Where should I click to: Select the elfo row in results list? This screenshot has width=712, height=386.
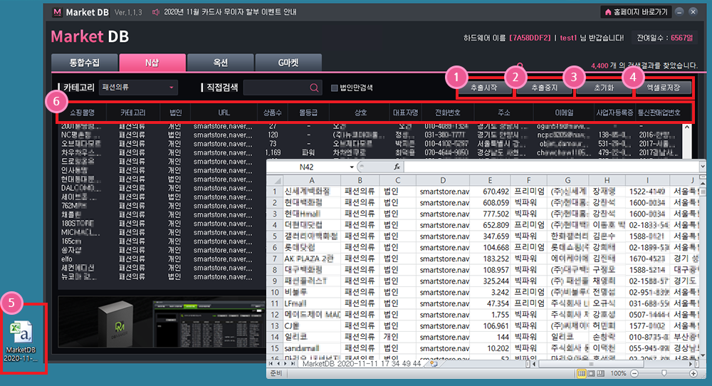click(x=162, y=259)
